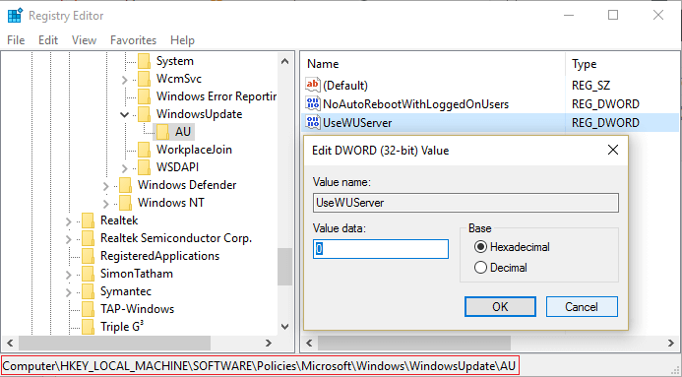Cancel the Edit DWORD dialog

pos(582,306)
